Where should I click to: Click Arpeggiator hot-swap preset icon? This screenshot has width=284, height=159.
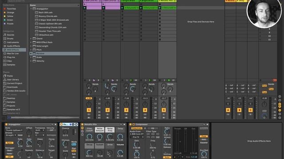[x=52, y=125]
